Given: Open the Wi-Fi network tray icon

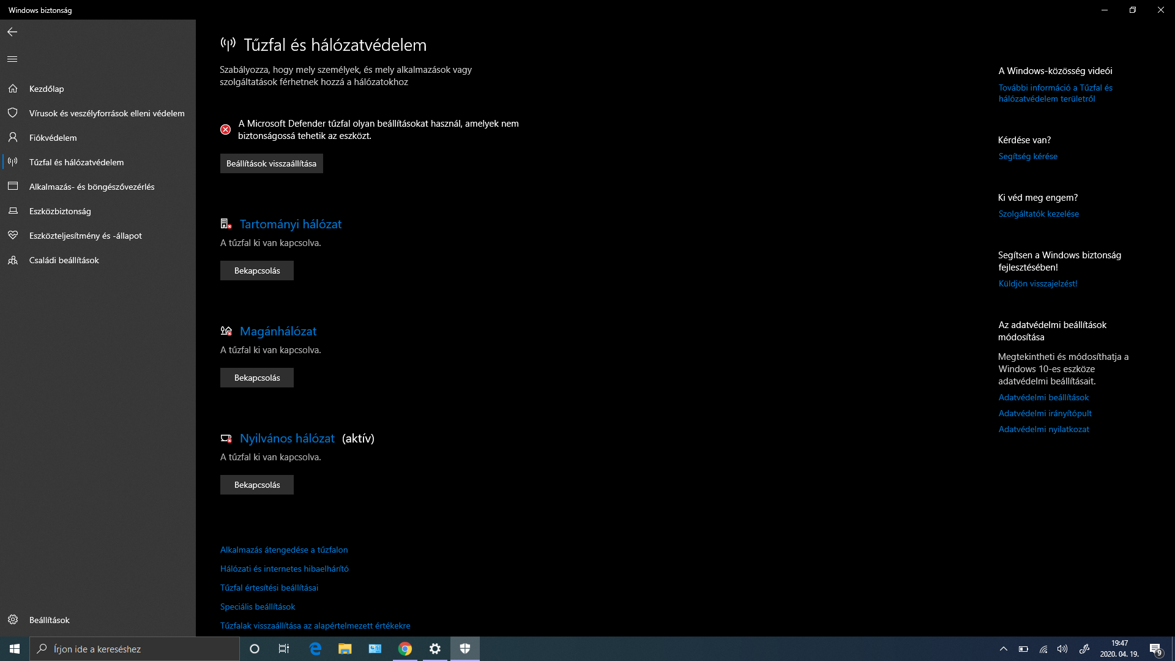Looking at the screenshot, I should [1043, 649].
